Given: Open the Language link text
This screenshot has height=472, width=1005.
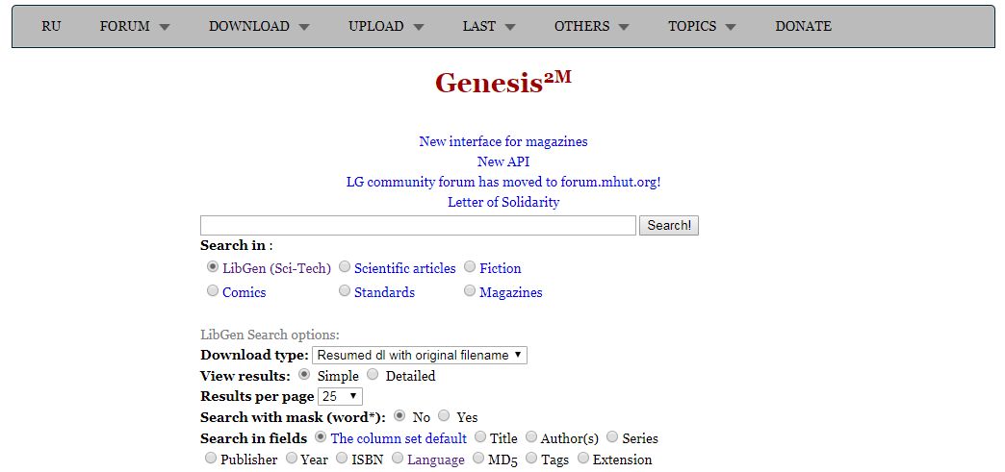Looking at the screenshot, I should coord(436,460).
